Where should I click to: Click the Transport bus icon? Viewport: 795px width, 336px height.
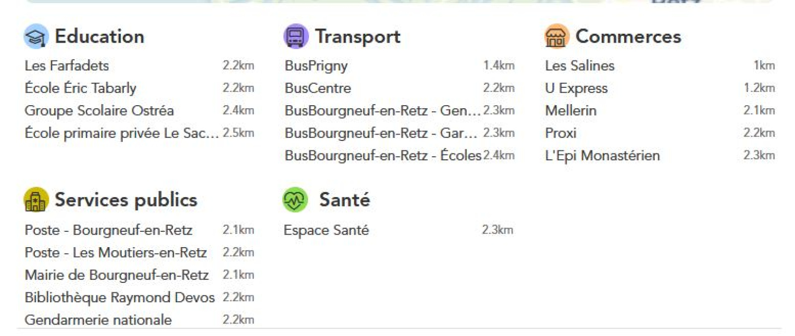(x=296, y=37)
